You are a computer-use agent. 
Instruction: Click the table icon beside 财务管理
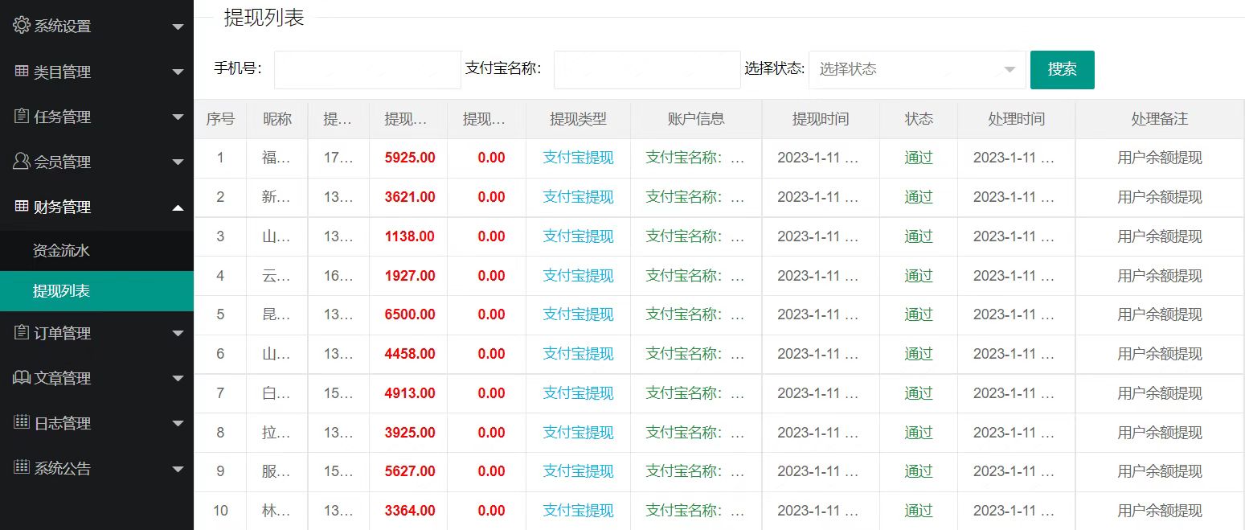(x=22, y=207)
